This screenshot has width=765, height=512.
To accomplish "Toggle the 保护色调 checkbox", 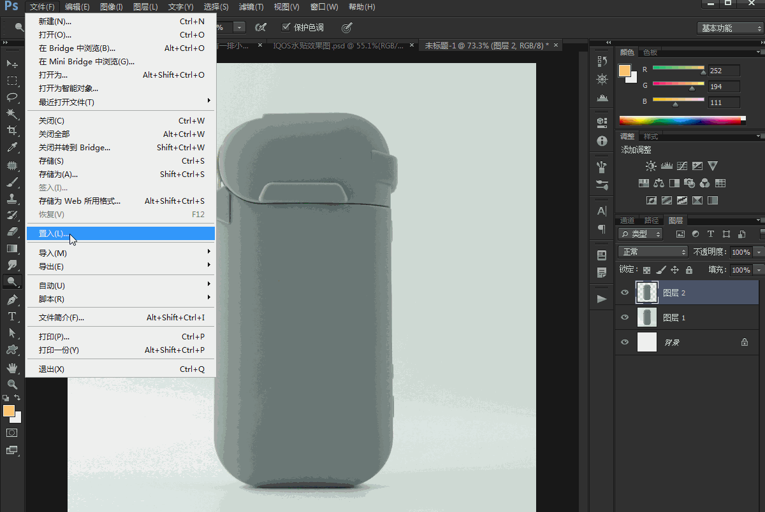I will pos(286,27).
